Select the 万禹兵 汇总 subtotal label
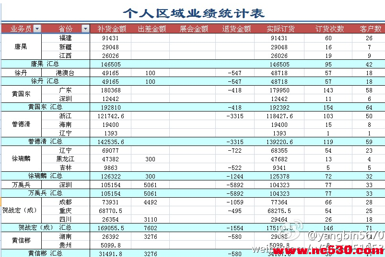The width and height of the screenshot is (385, 257). coord(45,193)
